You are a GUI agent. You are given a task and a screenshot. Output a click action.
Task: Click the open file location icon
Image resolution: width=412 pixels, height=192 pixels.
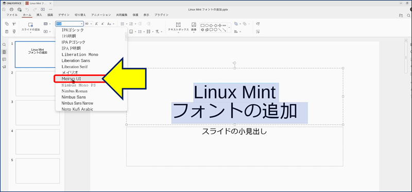click(401, 15)
